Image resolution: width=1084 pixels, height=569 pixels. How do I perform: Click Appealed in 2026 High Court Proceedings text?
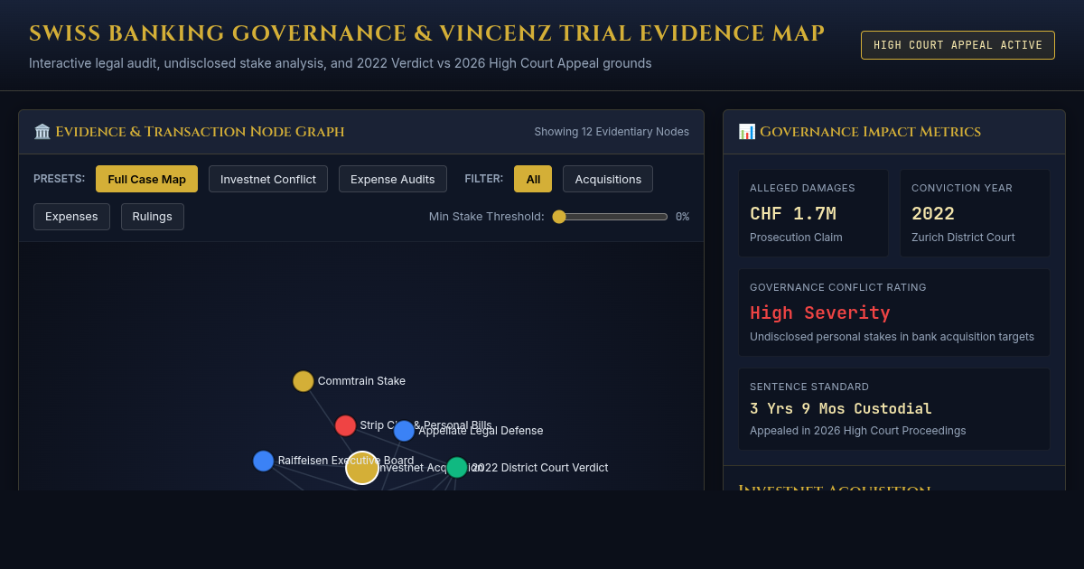pos(857,431)
